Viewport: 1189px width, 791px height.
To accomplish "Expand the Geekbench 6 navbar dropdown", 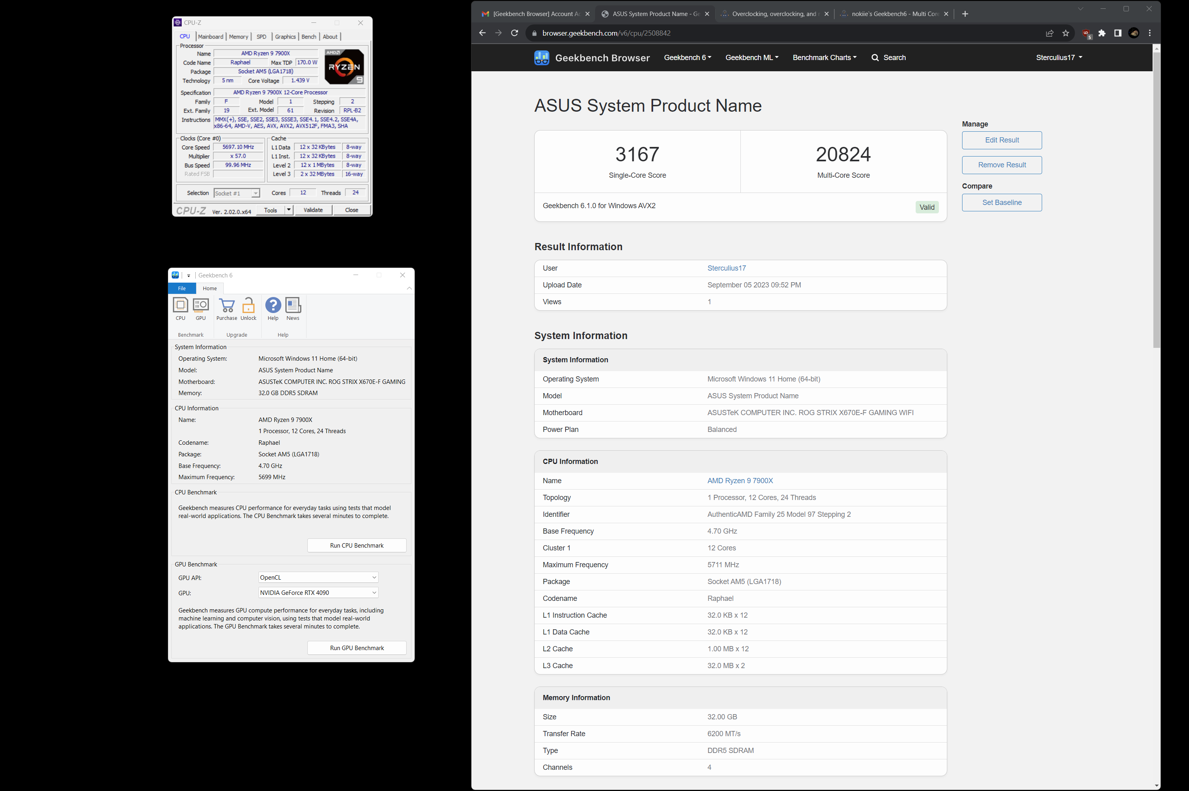I will pos(687,58).
